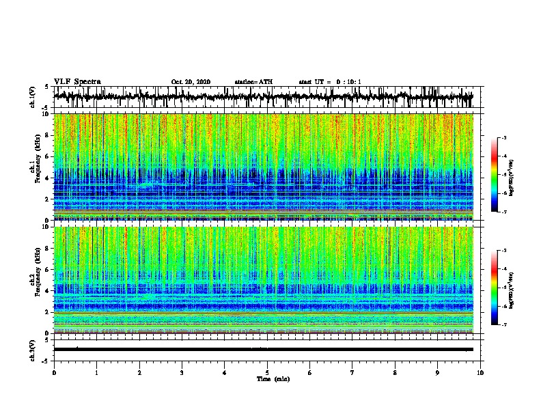Click the "4" kHz tick on ch.2 frequency axis
Image resolution: width=541 pixels, height=418 pixels.
coord(48,291)
